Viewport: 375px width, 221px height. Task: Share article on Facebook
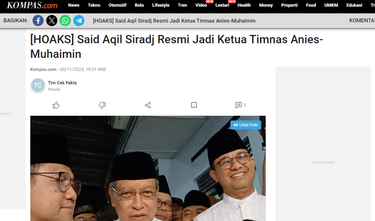pos(38,20)
